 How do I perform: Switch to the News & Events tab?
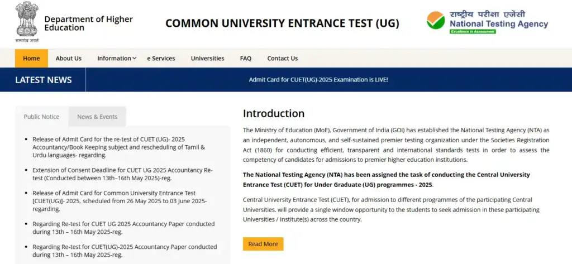[x=97, y=117]
